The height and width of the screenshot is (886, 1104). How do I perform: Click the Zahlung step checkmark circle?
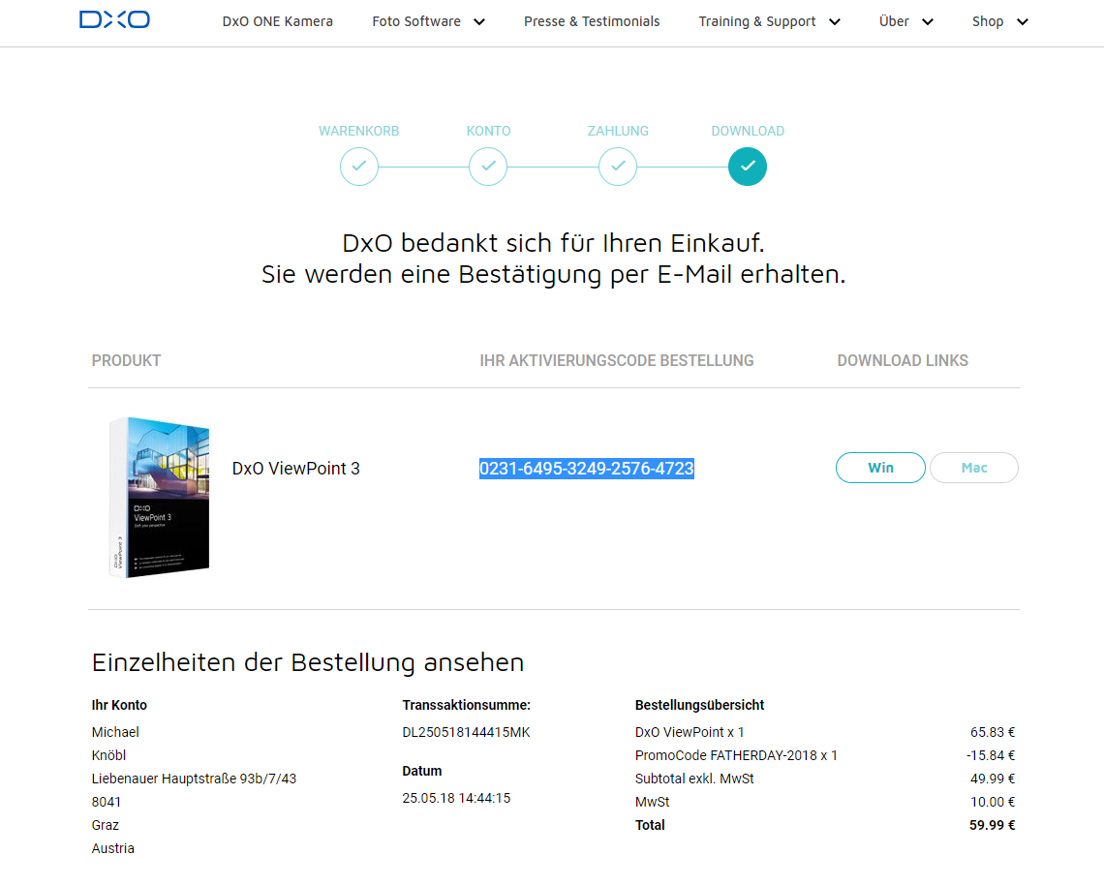(x=618, y=167)
